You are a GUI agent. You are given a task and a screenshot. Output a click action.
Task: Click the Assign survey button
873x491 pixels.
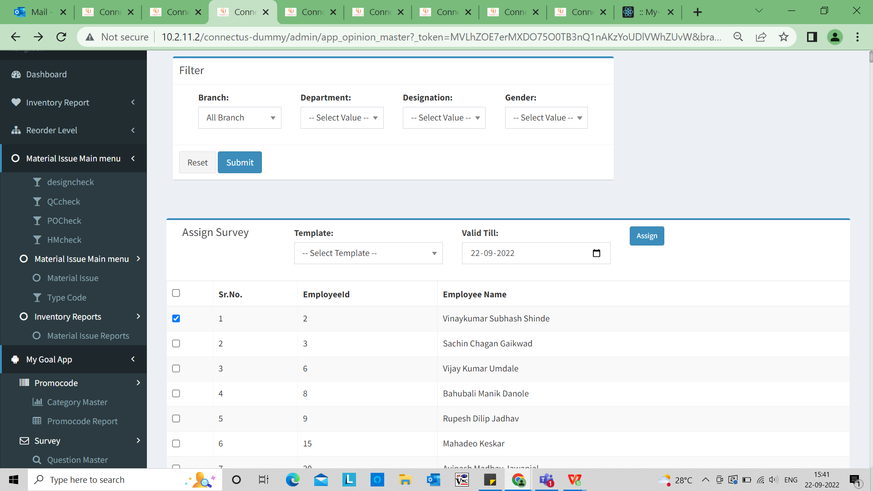coord(647,236)
